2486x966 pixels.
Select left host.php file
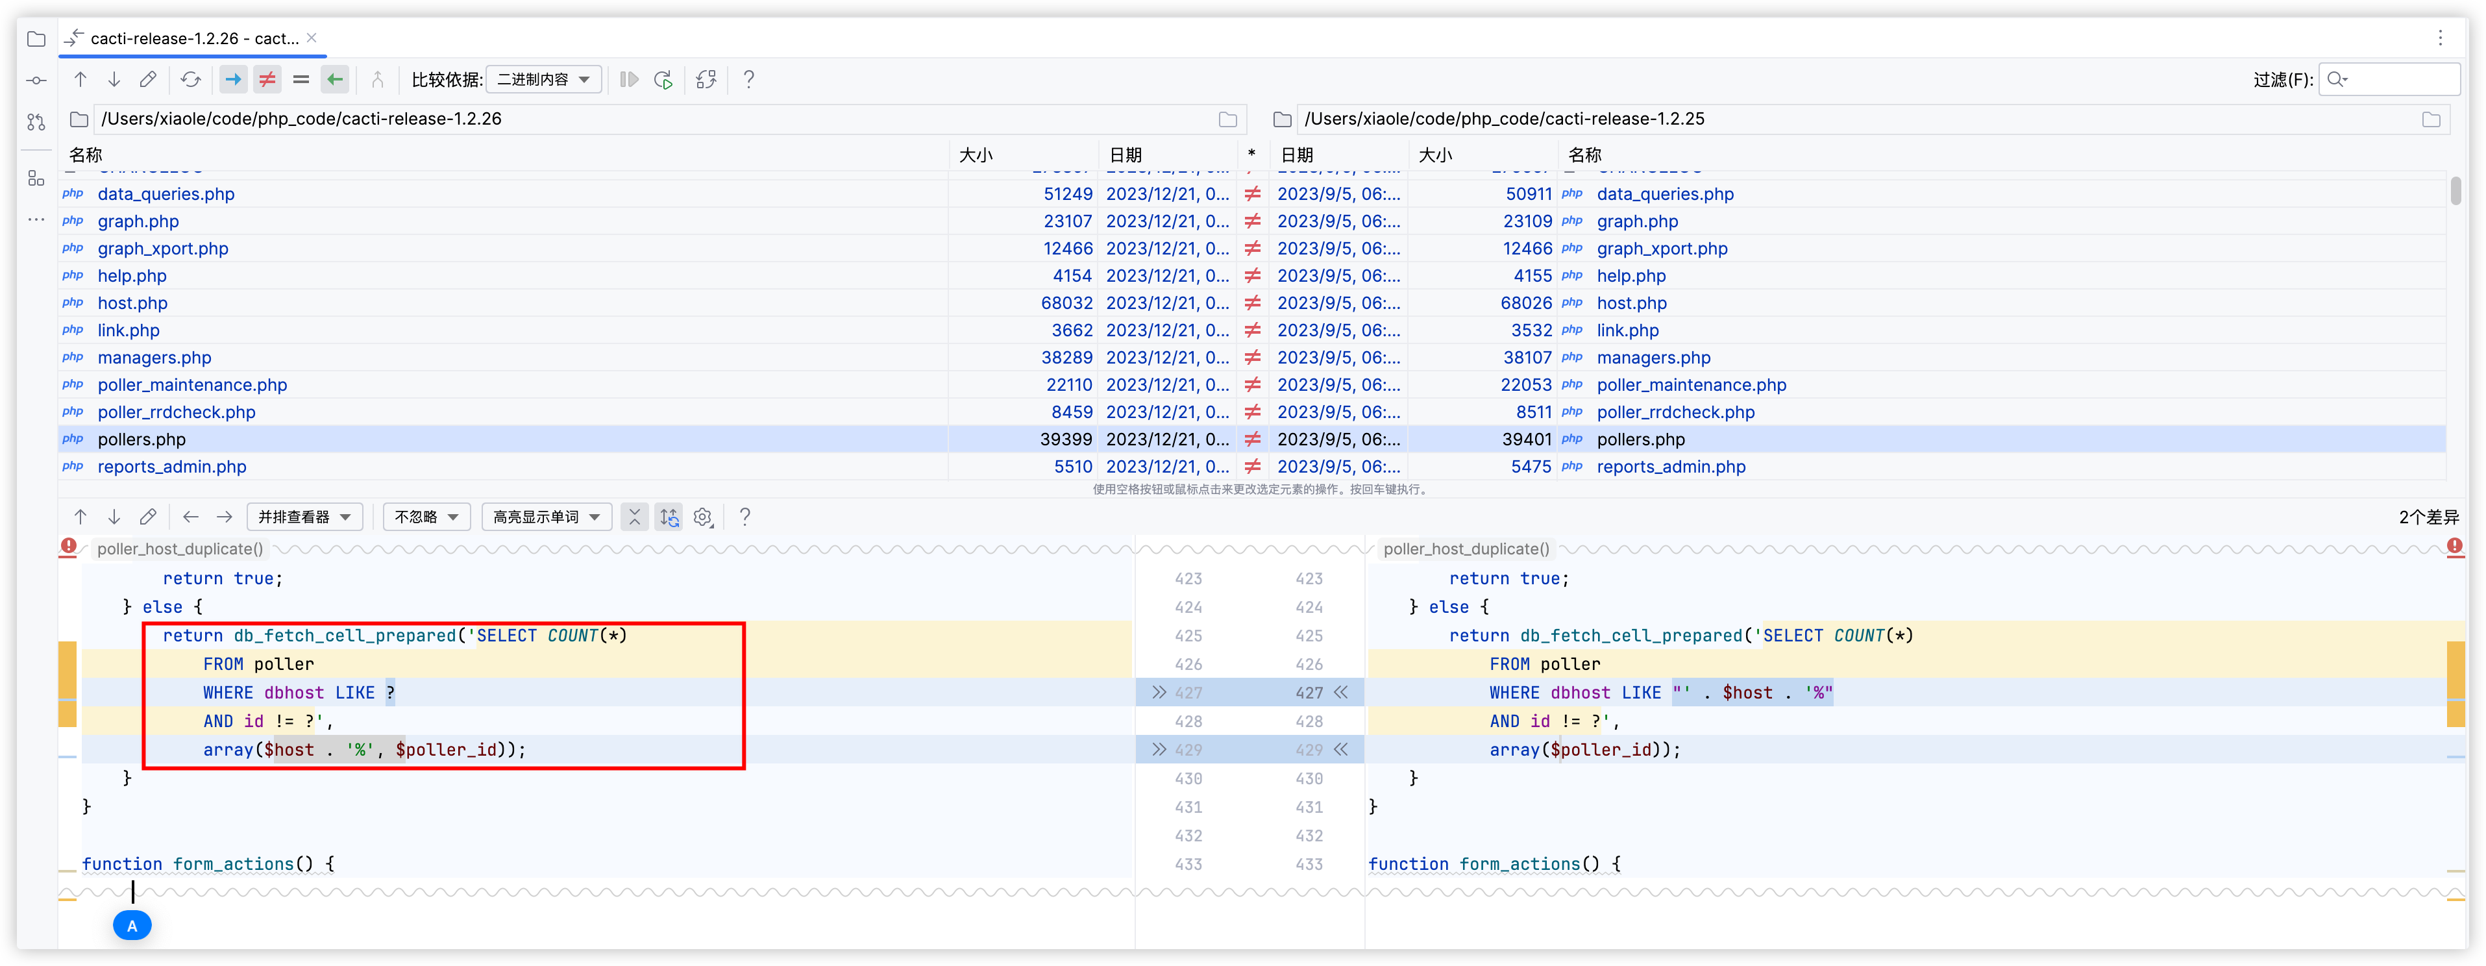pos(132,303)
